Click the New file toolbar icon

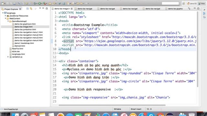pyautogui.click(x=2, y=4)
